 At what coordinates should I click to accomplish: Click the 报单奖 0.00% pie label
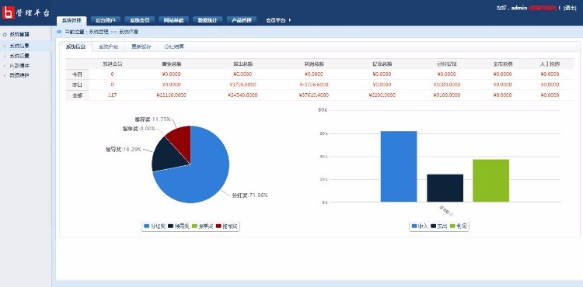(138, 129)
